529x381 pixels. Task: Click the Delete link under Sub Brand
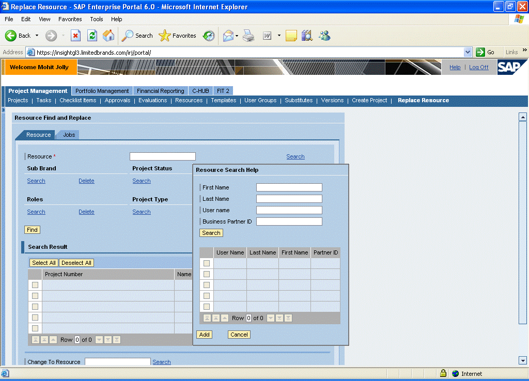coord(86,181)
